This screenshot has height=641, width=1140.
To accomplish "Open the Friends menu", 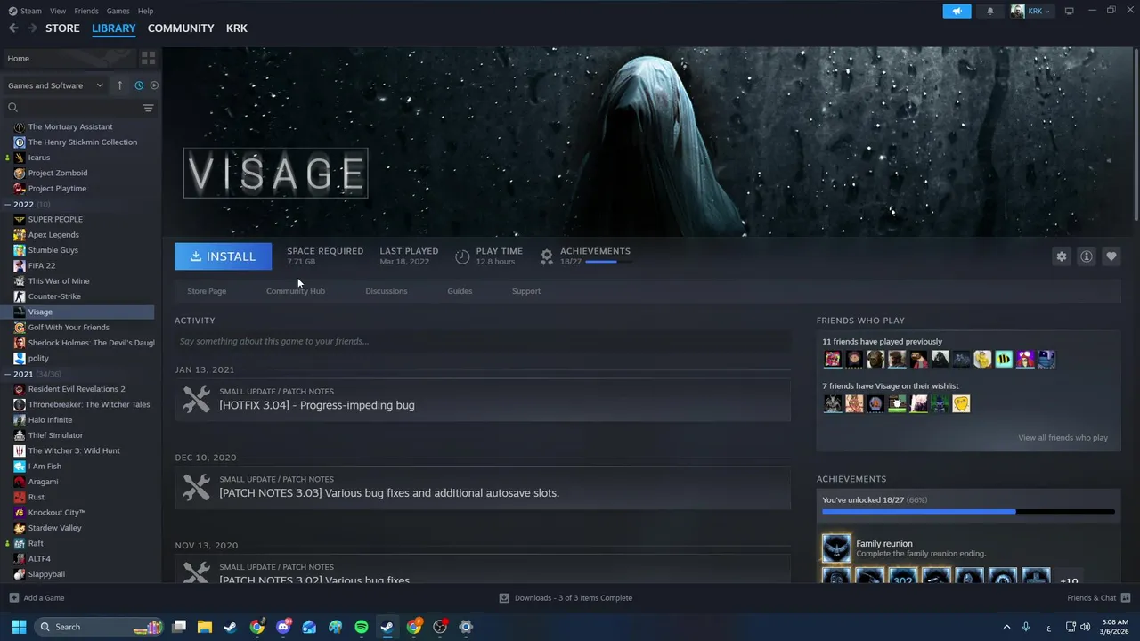I will coord(86,11).
